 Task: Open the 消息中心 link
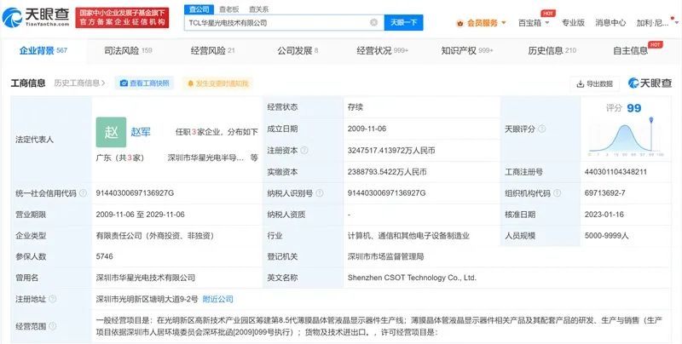[x=610, y=23]
